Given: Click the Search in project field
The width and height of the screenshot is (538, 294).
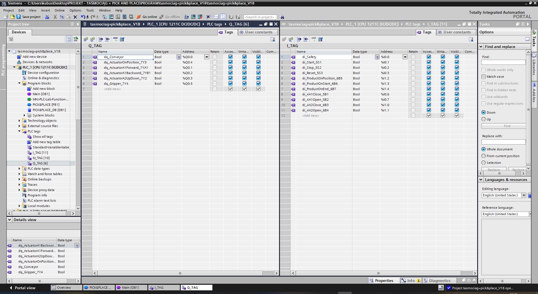Looking at the screenshot, I should click(260, 17).
